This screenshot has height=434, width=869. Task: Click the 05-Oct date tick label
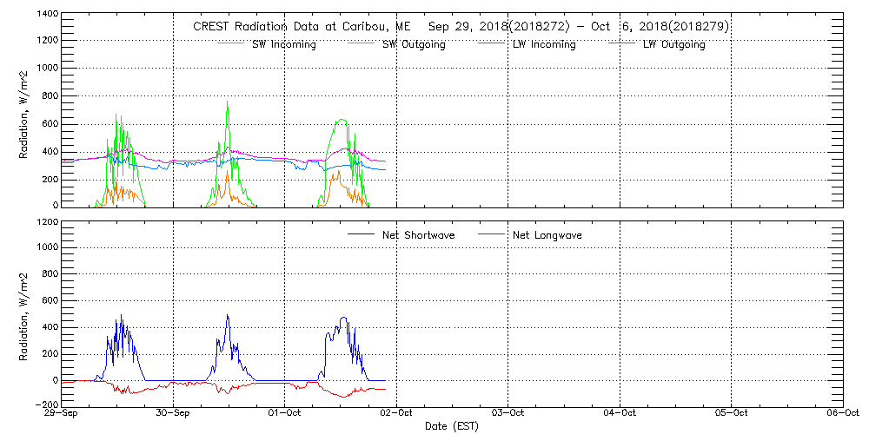(x=731, y=414)
